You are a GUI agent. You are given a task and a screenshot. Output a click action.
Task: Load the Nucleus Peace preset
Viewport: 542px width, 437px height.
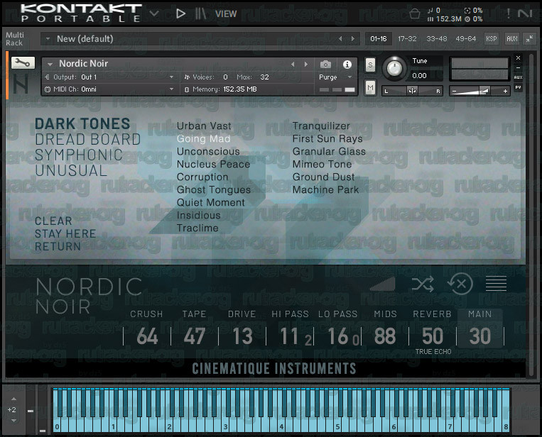[x=213, y=165]
